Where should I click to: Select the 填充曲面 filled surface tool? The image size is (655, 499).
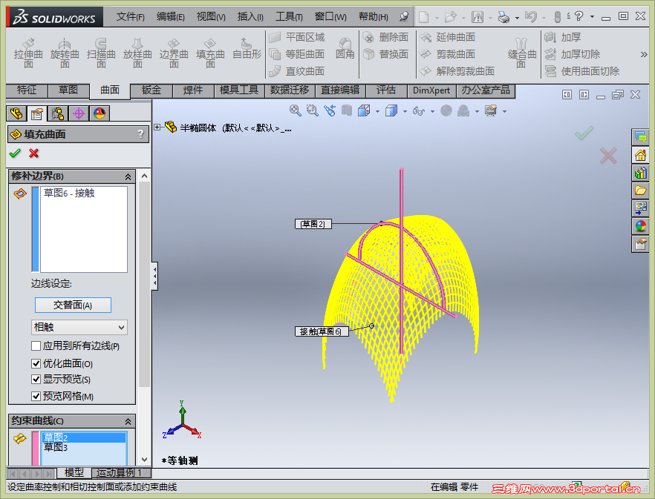[x=210, y=53]
